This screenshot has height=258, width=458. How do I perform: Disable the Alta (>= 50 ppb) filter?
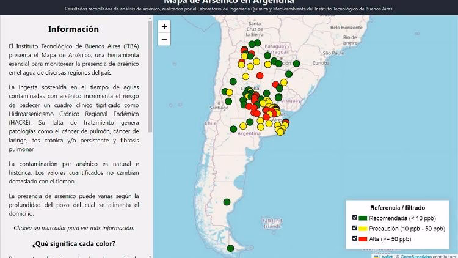pos(354,238)
